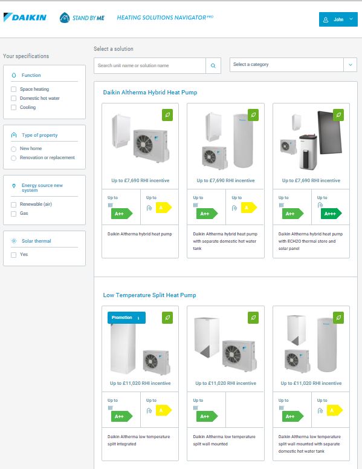Click the search magnifier icon

[x=213, y=65]
